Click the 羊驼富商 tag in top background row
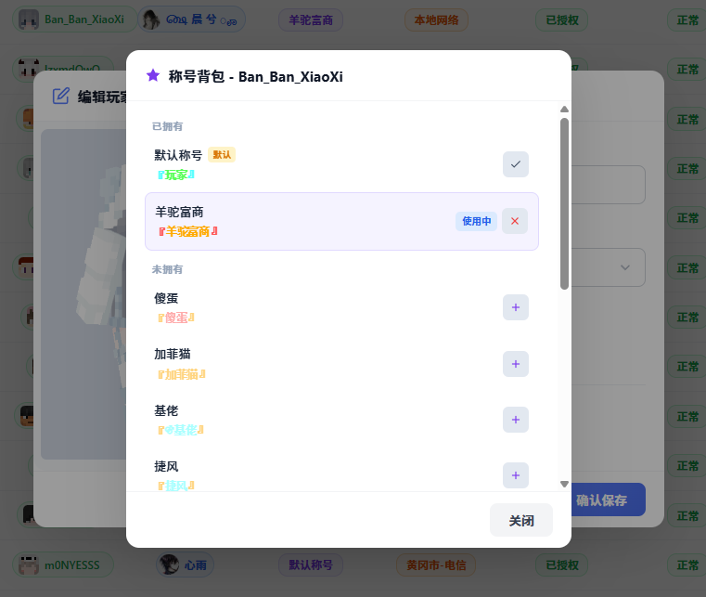 [x=311, y=20]
